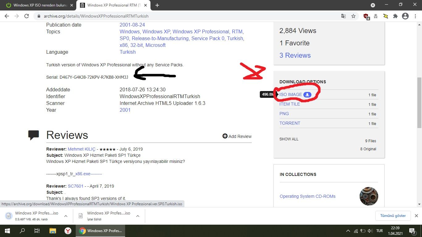The image size is (422, 237).
Task: Open the ITEM TILE download link
Action: [x=290, y=104]
